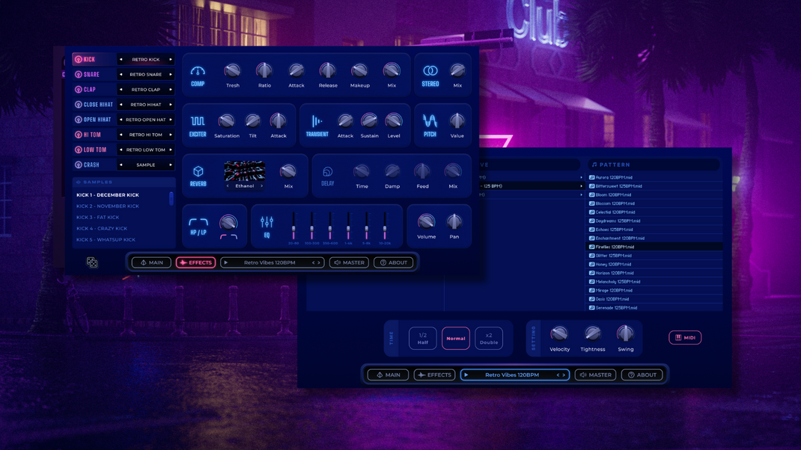801x450 pixels.
Task: Switch to next kick preset after Retro Kick
Action: pos(171,60)
